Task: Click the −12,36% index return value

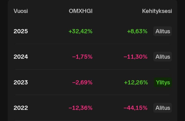Action: (80, 108)
